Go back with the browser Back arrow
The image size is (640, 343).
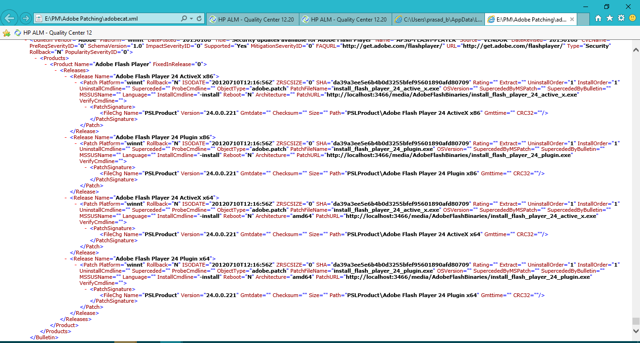click(10, 18)
